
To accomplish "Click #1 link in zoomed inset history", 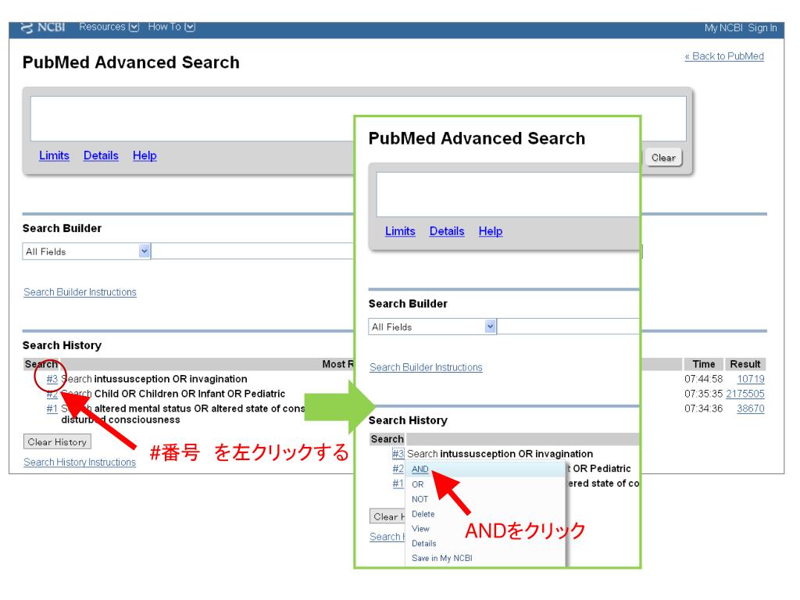I will (398, 483).
